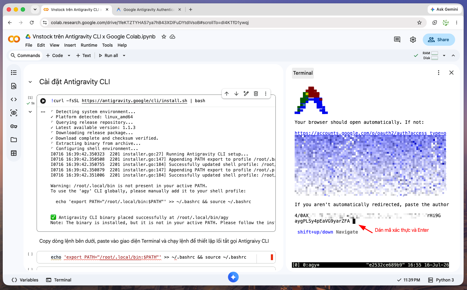Open the Commands palette

[25, 55]
